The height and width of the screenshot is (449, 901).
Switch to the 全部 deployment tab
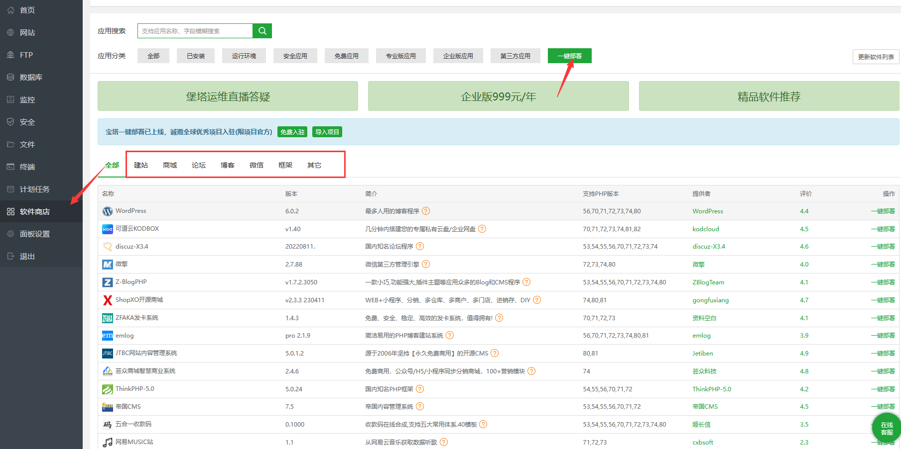[x=112, y=165]
